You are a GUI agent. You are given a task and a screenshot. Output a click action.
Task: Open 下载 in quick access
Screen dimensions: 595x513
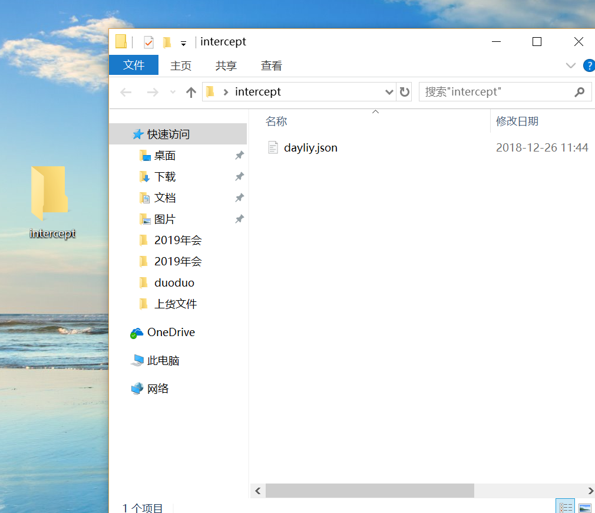(x=165, y=176)
